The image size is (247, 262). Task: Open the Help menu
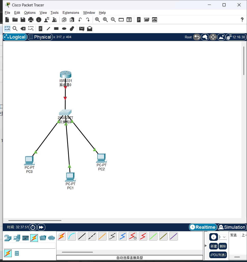tap(102, 13)
